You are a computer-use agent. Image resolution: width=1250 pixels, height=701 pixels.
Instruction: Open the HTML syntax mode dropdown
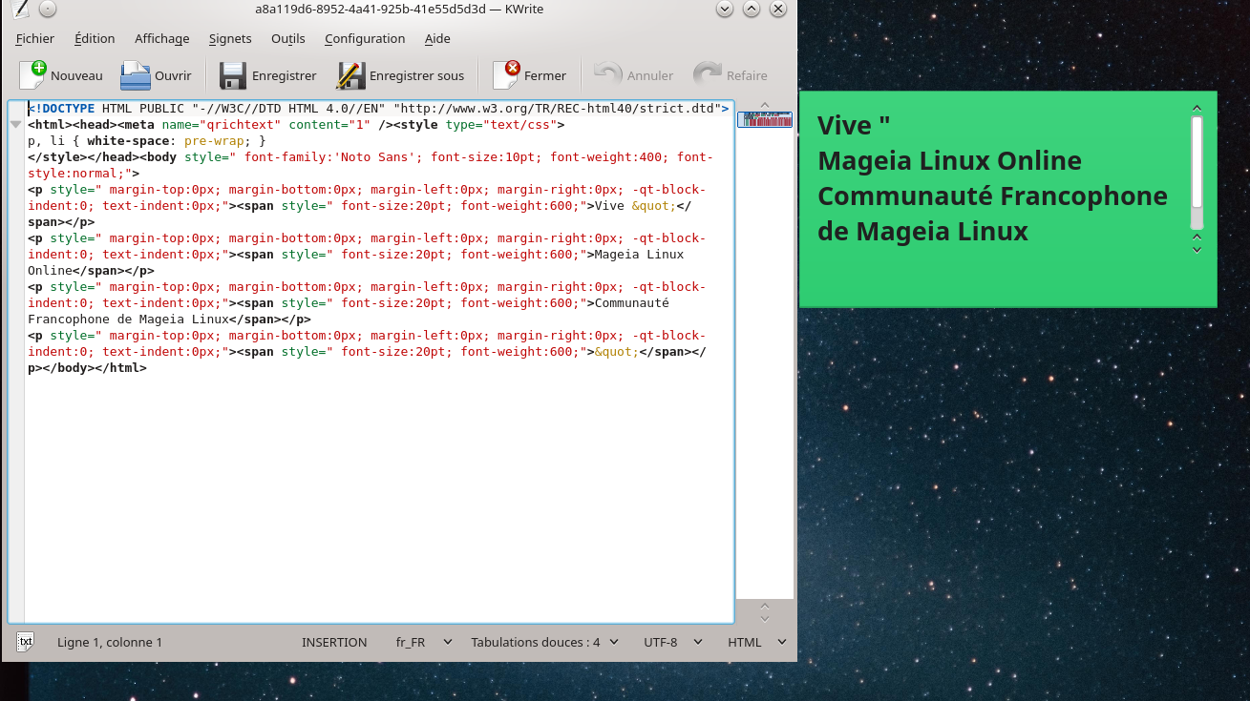(x=757, y=642)
